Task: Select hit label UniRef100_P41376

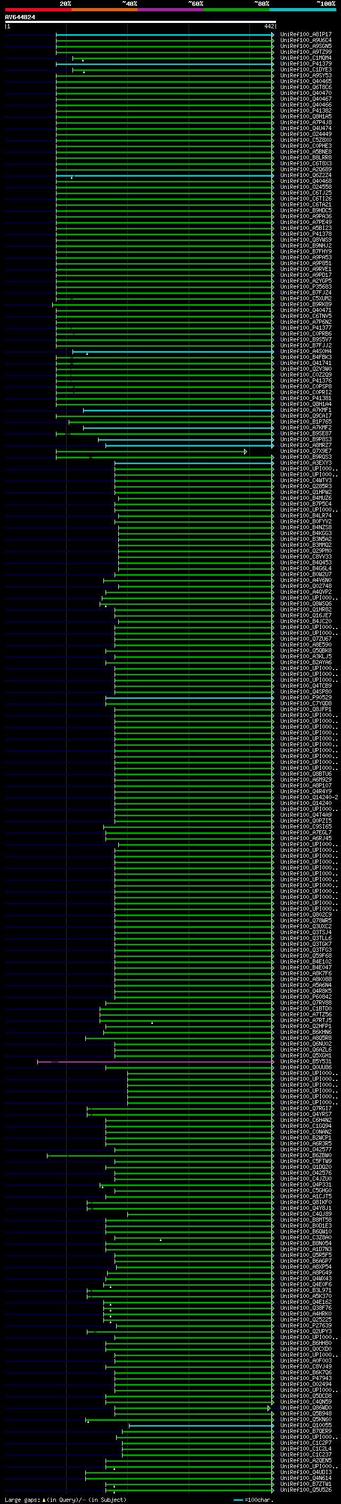Action: tap(305, 381)
